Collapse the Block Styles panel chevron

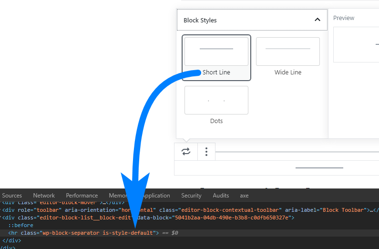click(318, 20)
